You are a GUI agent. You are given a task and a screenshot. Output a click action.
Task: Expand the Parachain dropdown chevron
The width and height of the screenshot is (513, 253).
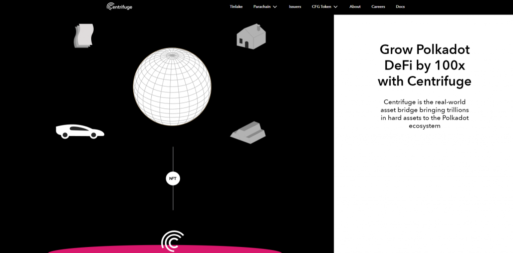(275, 7)
